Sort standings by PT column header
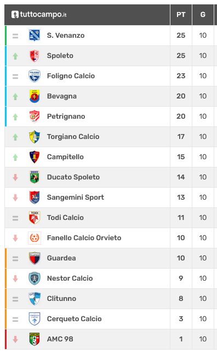Image resolution: width=217 pixels, height=354 pixels. 181,15
